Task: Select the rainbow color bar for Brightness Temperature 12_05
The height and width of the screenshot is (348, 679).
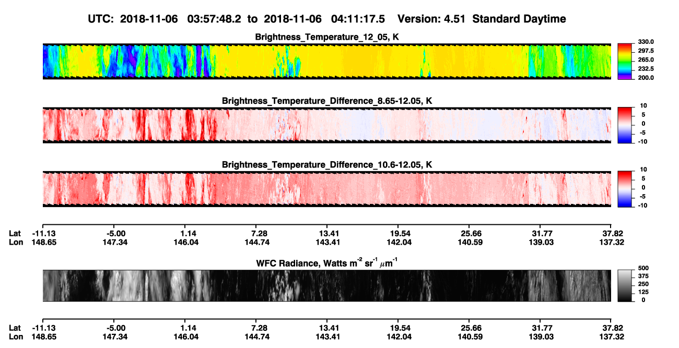Action: click(x=626, y=61)
